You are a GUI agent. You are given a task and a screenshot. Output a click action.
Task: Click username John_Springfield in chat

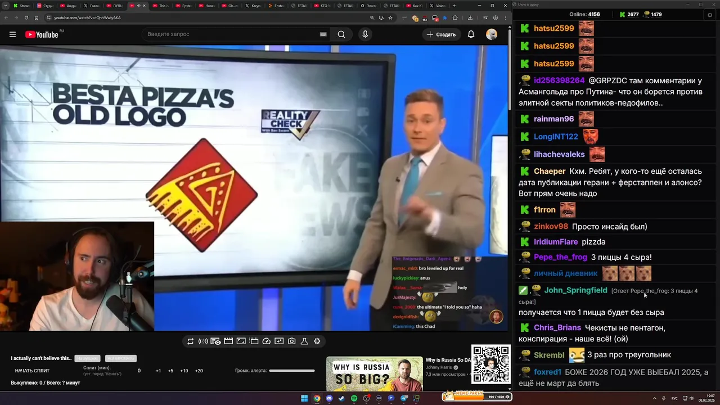575,290
